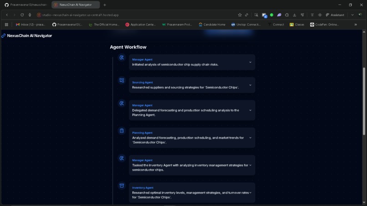This screenshot has height=206, width=367.
Task: Click 'Researched suppliers and sourcing strategies' text
Action: [185, 87]
